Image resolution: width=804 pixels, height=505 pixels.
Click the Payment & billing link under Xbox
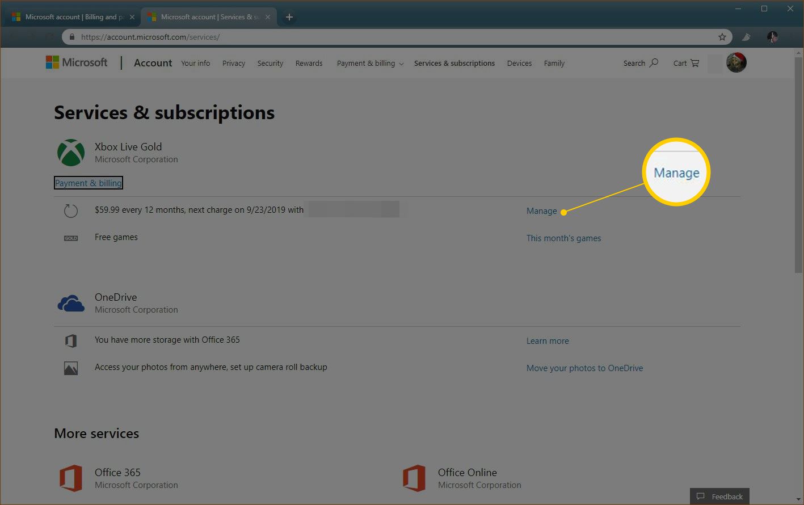(88, 183)
